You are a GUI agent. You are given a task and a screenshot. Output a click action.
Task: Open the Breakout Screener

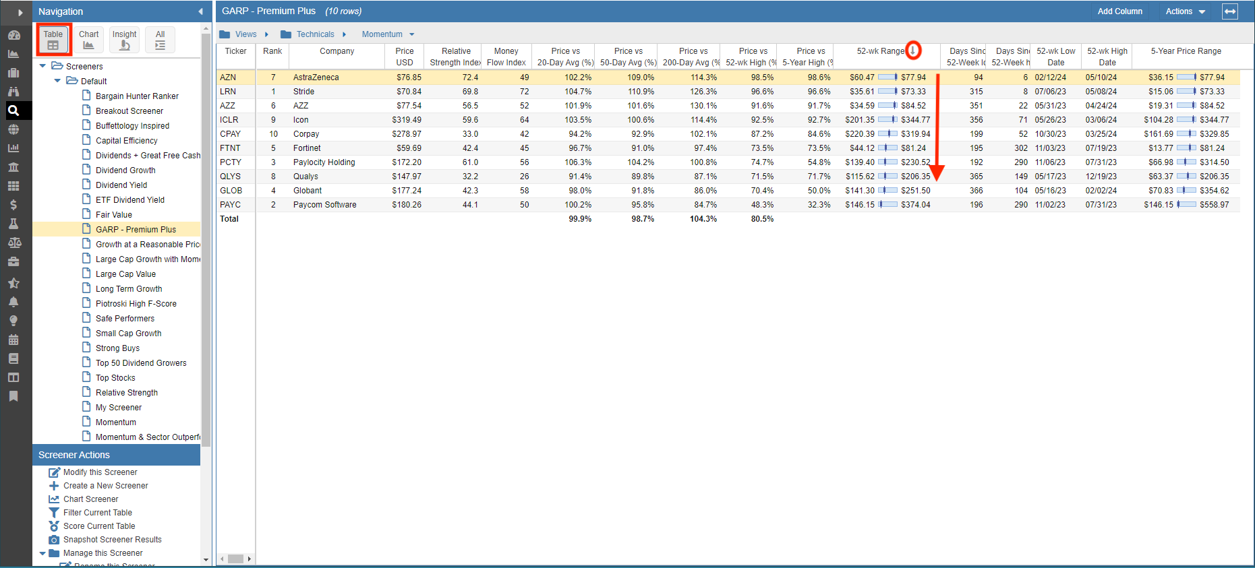click(x=129, y=111)
